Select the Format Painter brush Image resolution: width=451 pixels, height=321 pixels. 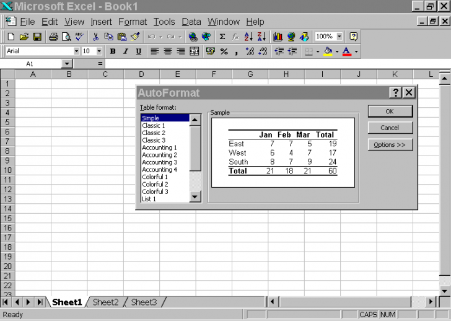(135, 37)
